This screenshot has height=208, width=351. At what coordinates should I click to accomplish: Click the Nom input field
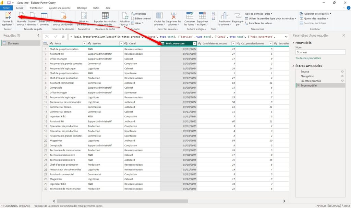(320, 52)
